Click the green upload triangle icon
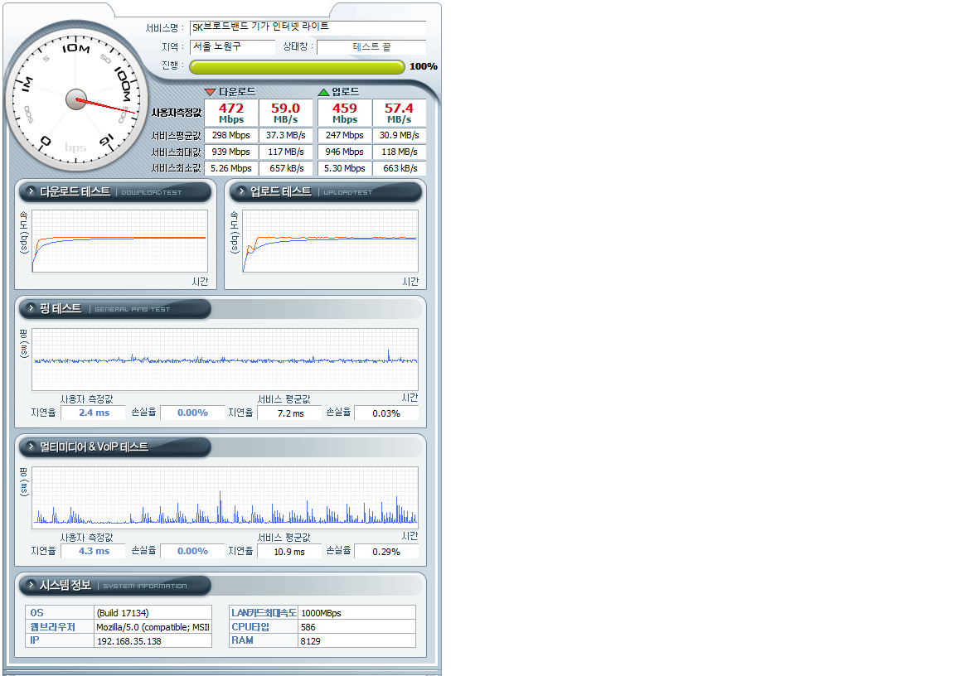The image size is (955, 676). click(323, 92)
